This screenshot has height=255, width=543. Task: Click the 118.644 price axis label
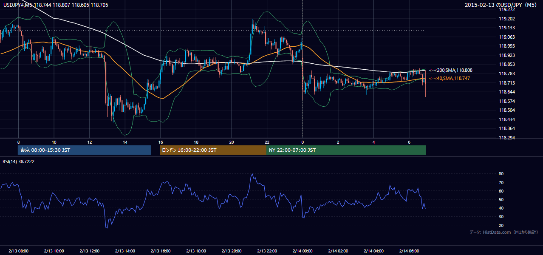point(507,92)
